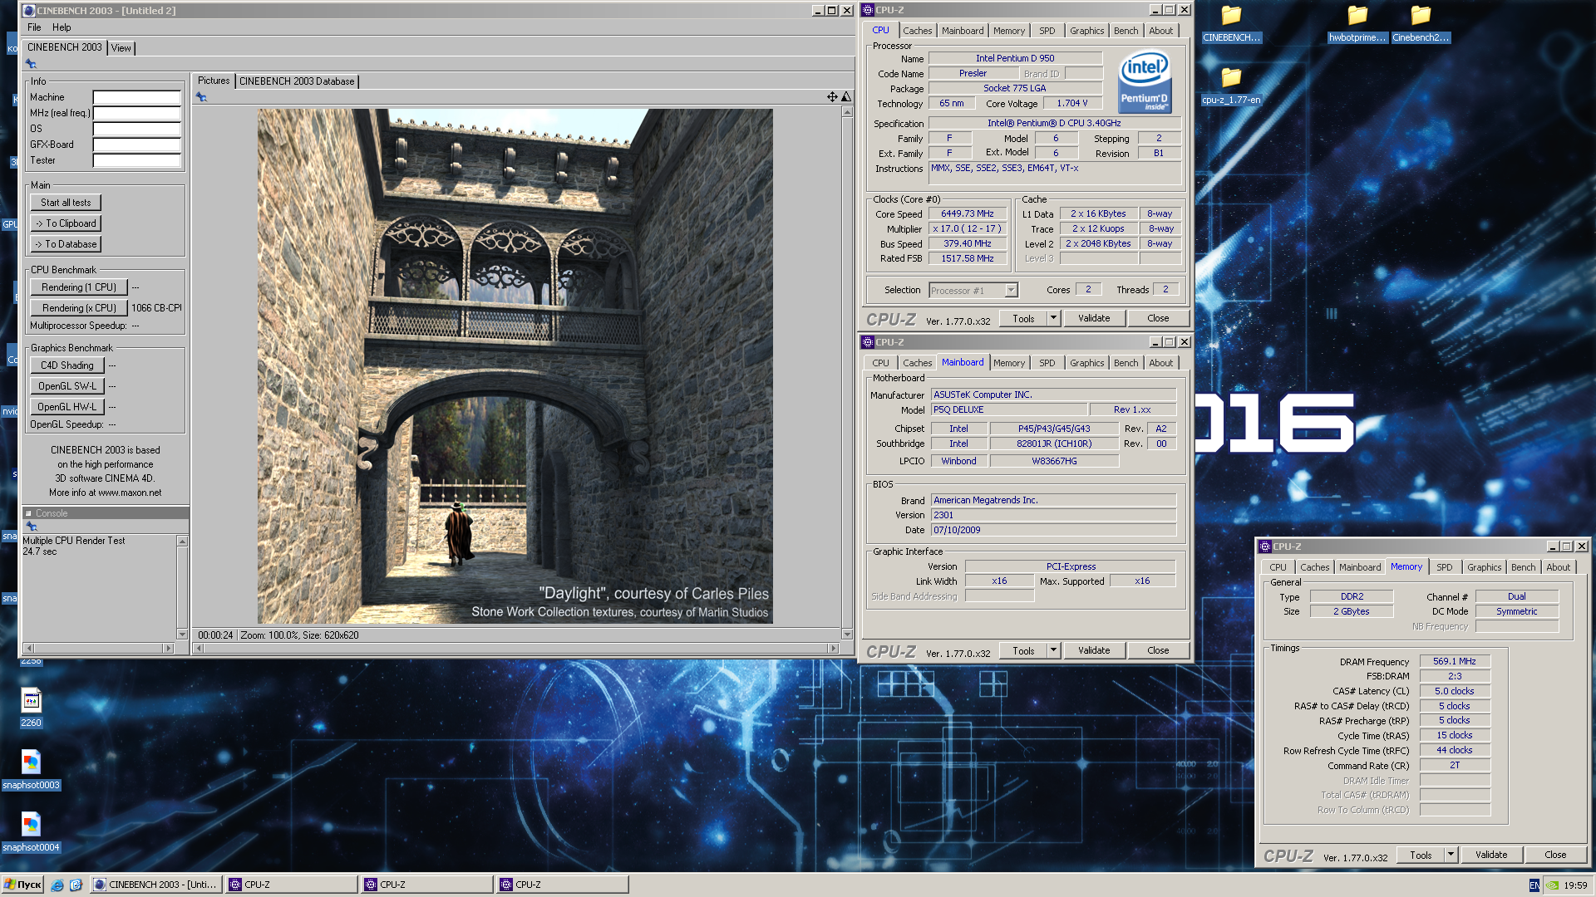Click the CINEBENCH window title bar icon
Screen dimensions: 1596x897
pyautogui.click(x=29, y=11)
